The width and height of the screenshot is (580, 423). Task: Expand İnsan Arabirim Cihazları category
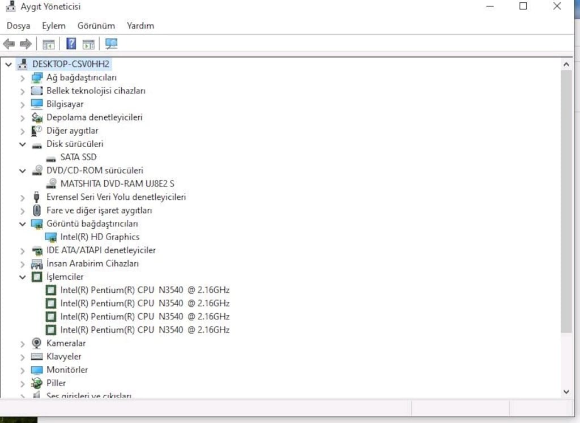[x=23, y=264]
